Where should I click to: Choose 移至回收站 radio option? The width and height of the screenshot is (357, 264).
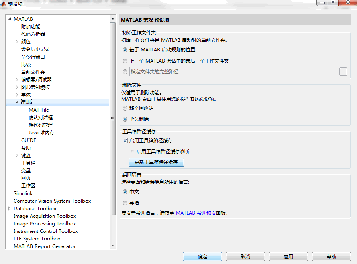125,108
